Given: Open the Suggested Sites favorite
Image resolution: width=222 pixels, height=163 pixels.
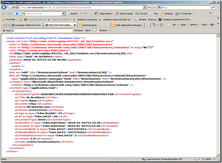Looking at the screenshot, I should point(34,20).
